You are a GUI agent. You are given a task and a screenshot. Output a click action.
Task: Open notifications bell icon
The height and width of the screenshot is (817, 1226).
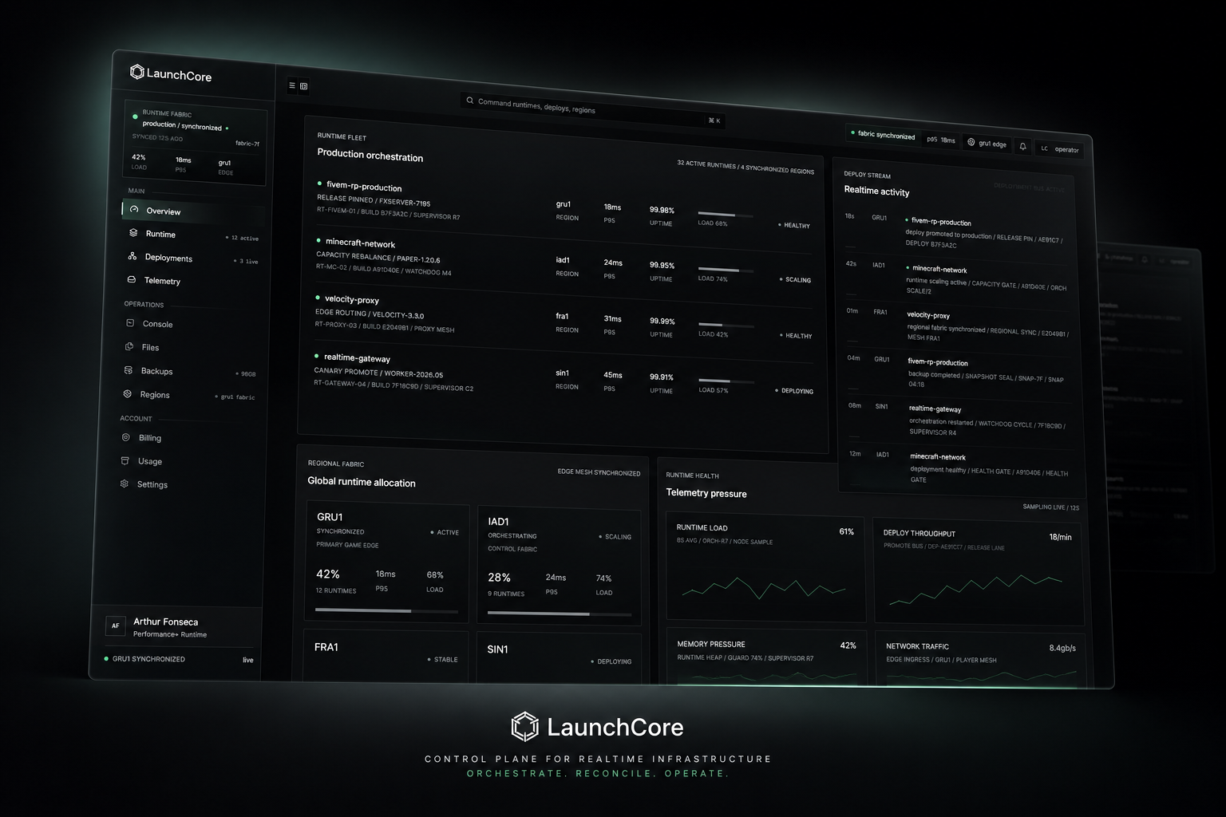pyautogui.click(x=1023, y=146)
